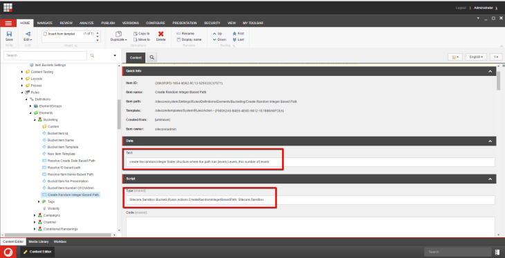
Task: Expand the Campaigns tree node
Action: [x=35, y=215]
